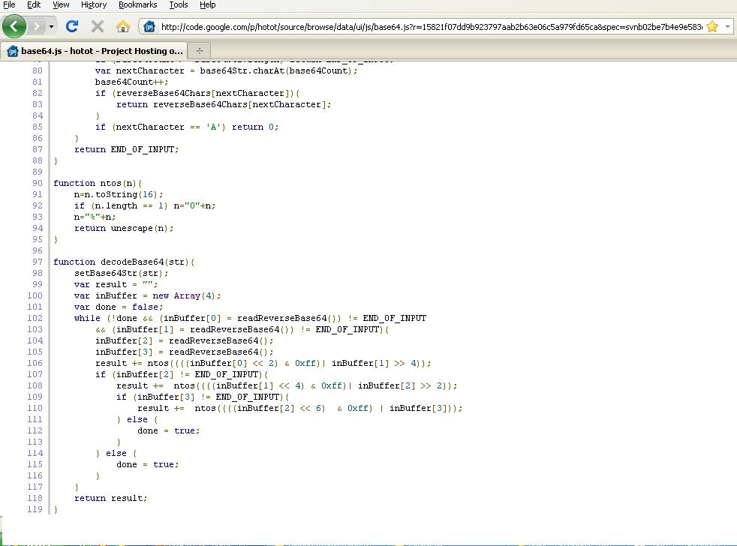The width and height of the screenshot is (737, 546).
Task: Open the View menu
Action: click(x=60, y=5)
